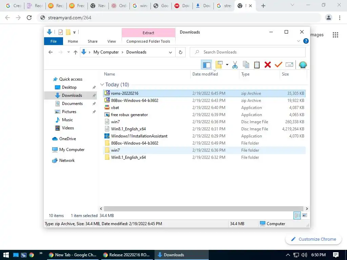Click Customize Chrome button
This screenshot has height=260, width=347.
click(x=313, y=239)
